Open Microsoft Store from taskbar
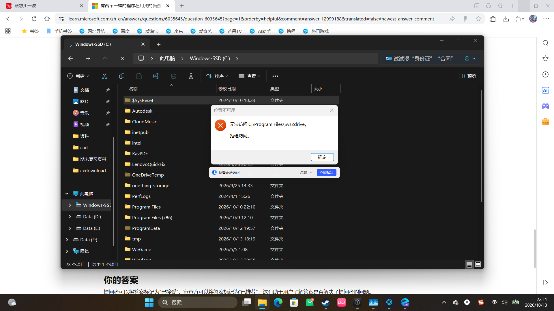This screenshot has width=554, height=311. (294, 302)
